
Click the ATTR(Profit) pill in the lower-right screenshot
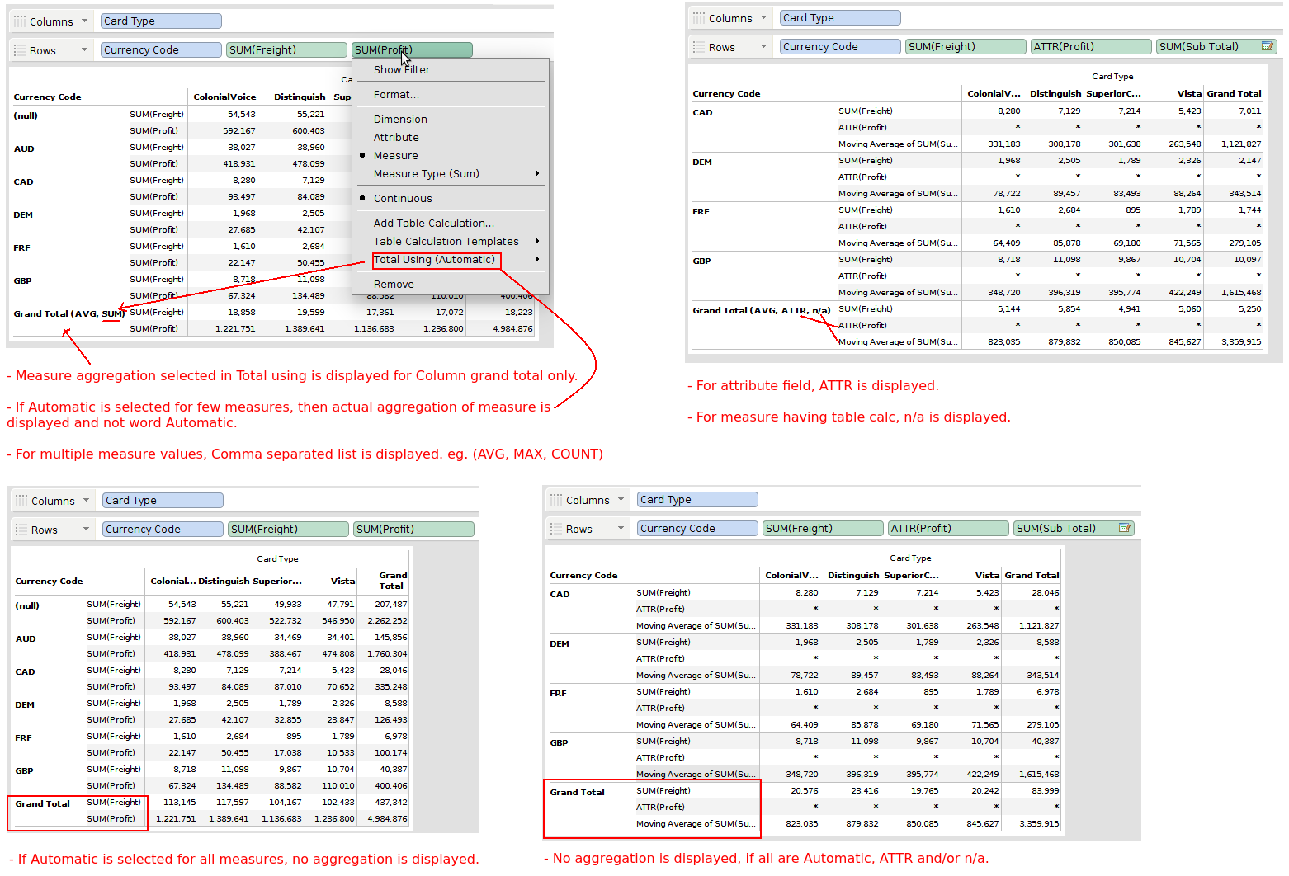tap(948, 529)
